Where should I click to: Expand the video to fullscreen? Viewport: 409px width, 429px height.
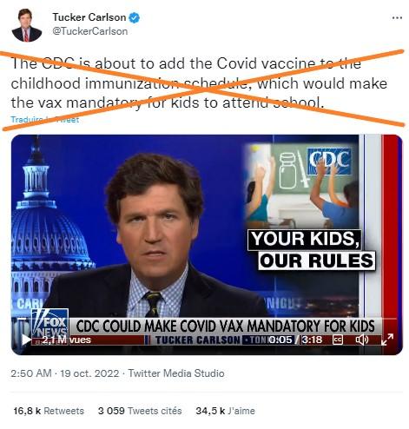click(387, 340)
